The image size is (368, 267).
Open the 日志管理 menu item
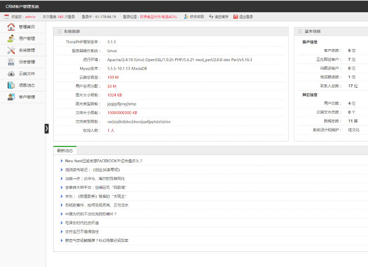pyautogui.click(x=23, y=62)
